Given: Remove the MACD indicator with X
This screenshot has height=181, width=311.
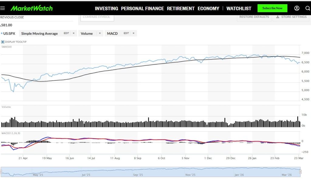Looking at the screenshot, I should pos(133,33).
